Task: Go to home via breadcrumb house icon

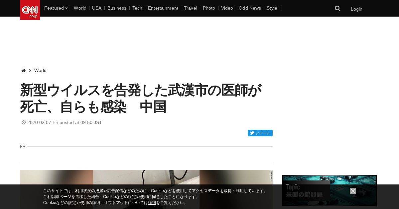Action: pos(24,70)
